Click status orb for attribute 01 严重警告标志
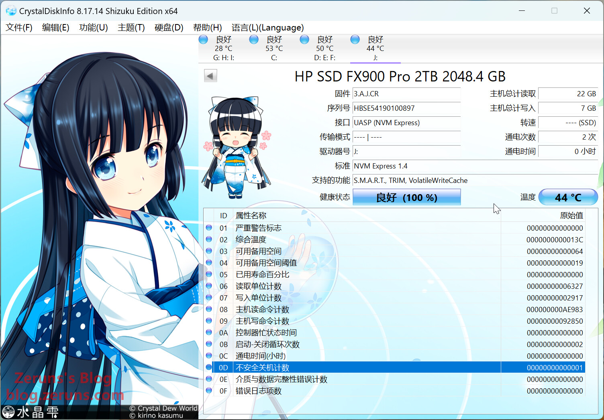Viewport: 604px width, 420px height. point(209,228)
